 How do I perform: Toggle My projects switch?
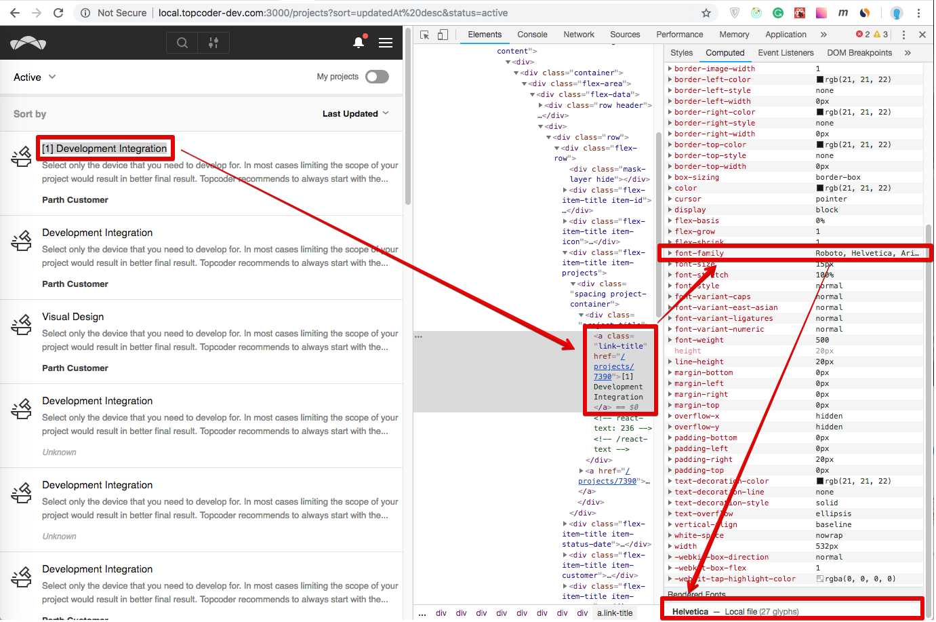click(x=377, y=77)
